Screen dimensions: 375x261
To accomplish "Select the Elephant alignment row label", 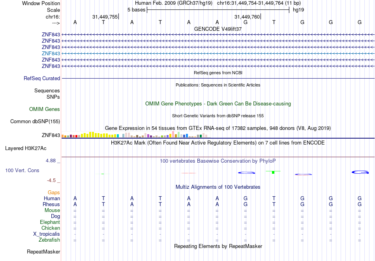I will click(50, 222).
